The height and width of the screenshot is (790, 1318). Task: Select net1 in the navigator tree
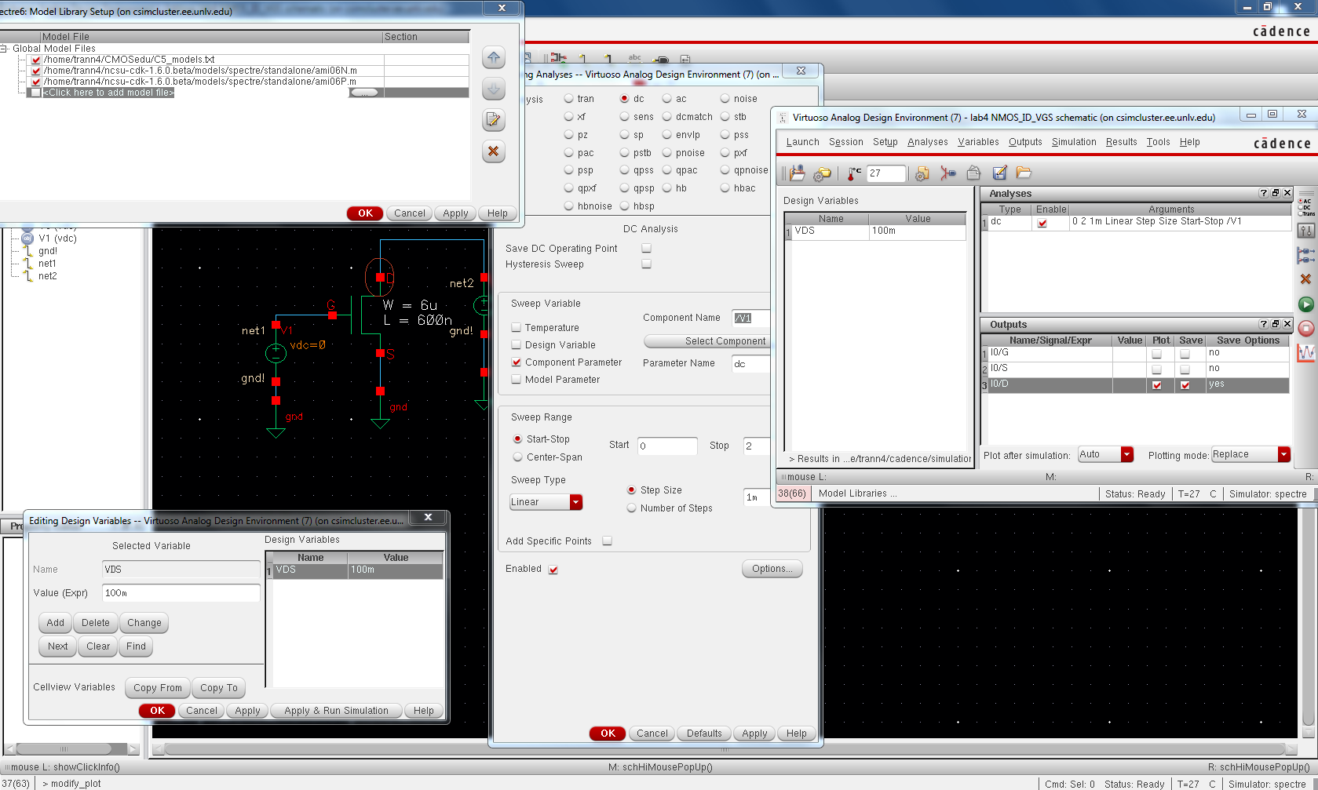(x=47, y=264)
